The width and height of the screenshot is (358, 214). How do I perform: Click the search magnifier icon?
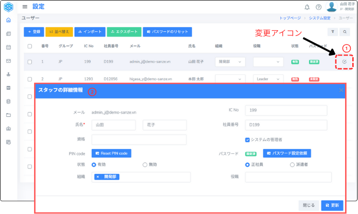pos(345,32)
